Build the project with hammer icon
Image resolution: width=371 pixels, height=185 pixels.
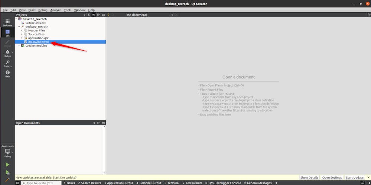pos(7,179)
